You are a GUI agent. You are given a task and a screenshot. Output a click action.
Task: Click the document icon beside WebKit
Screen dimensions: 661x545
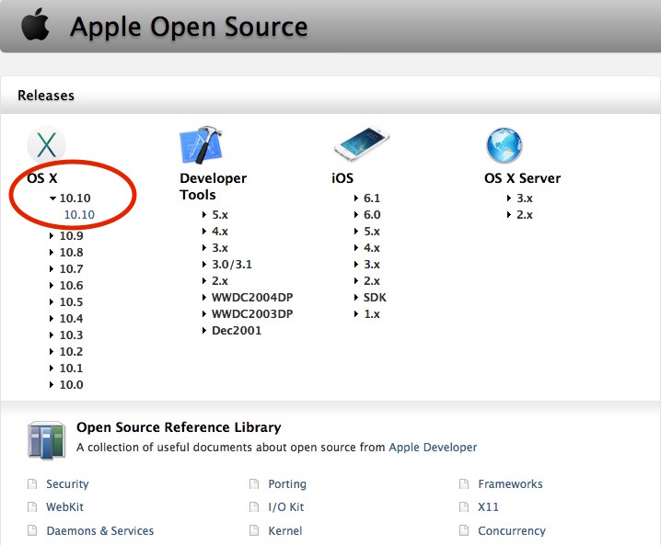coord(32,506)
